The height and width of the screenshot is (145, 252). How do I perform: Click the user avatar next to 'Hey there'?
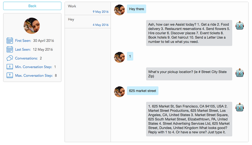click(119, 10)
